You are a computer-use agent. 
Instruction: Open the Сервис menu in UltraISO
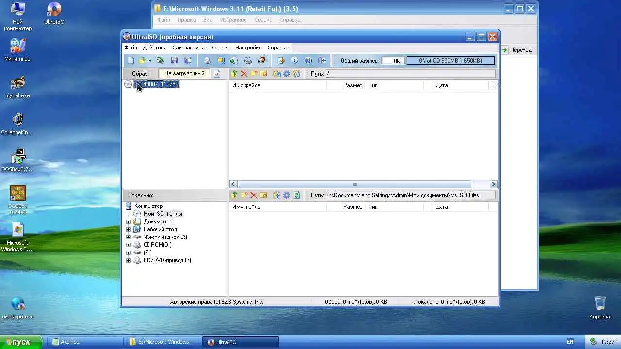(x=221, y=48)
